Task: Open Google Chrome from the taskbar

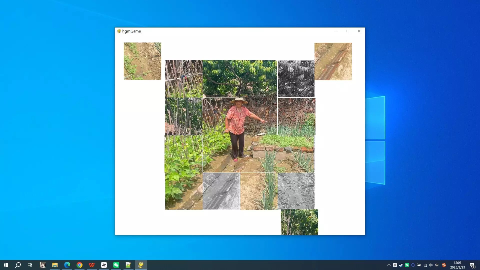Action: click(79, 265)
